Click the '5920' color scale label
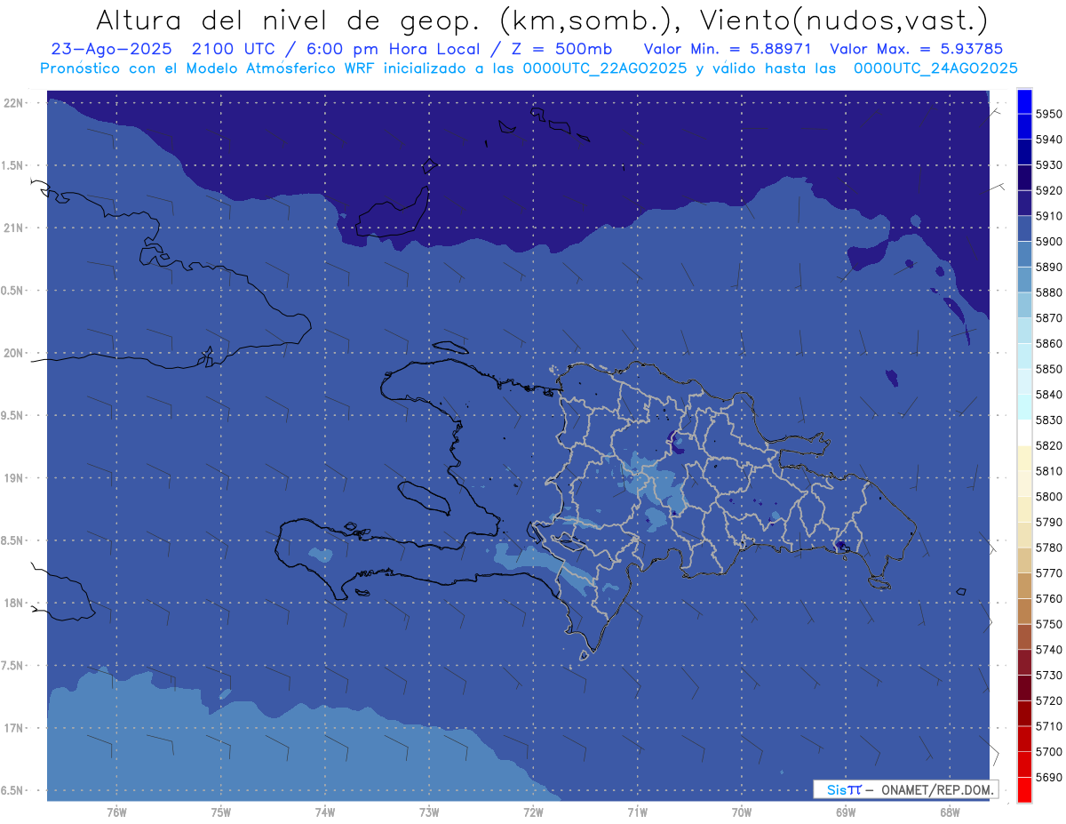Image resolution: width=1066 pixels, height=824 pixels. (x=1048, y=190)
